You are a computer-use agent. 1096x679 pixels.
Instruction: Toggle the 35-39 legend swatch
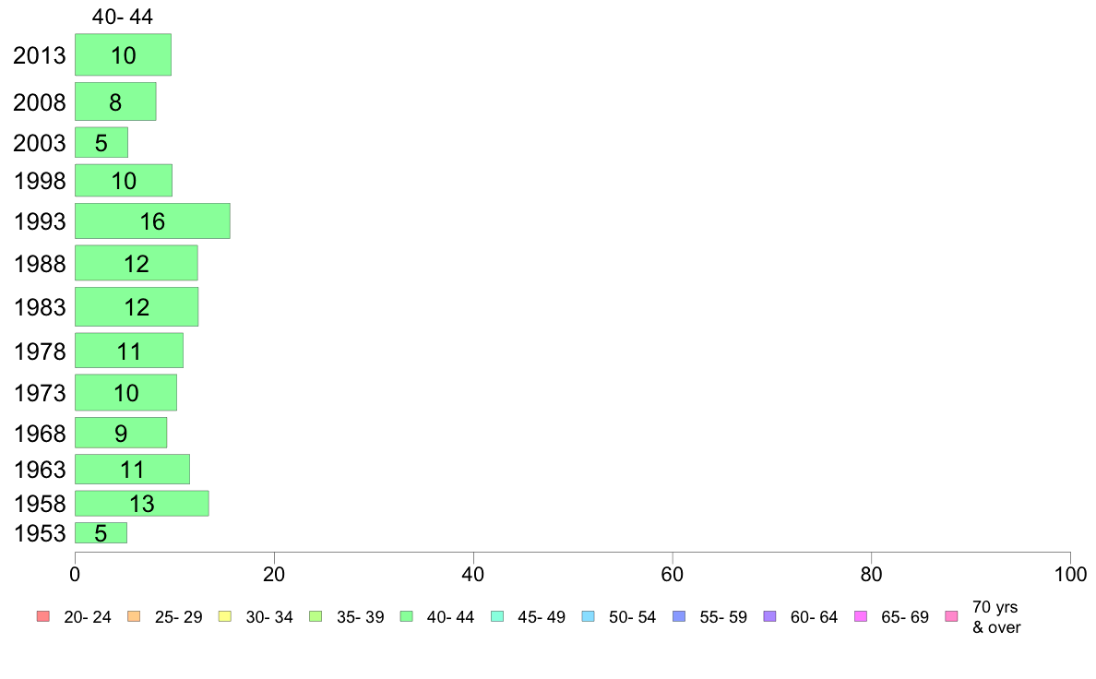click(x=316, y=616)
